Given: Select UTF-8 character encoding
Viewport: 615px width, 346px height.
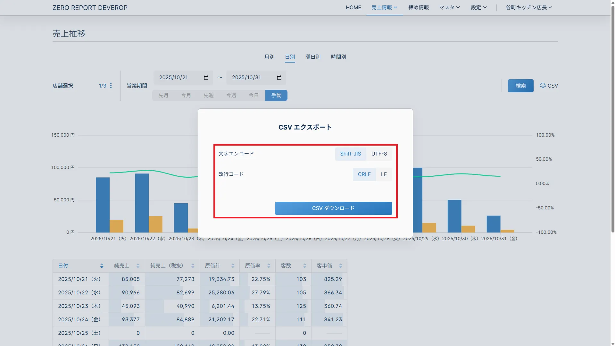Looking at the screenshot, I should click(379, 154).
